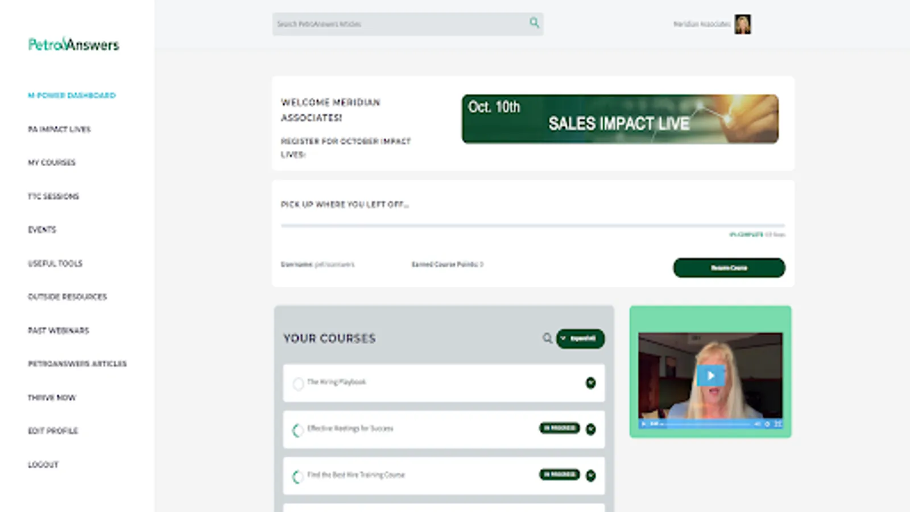Go to Thrive Now
Viewport: 910px width, 512px height.
click(52, 398)
